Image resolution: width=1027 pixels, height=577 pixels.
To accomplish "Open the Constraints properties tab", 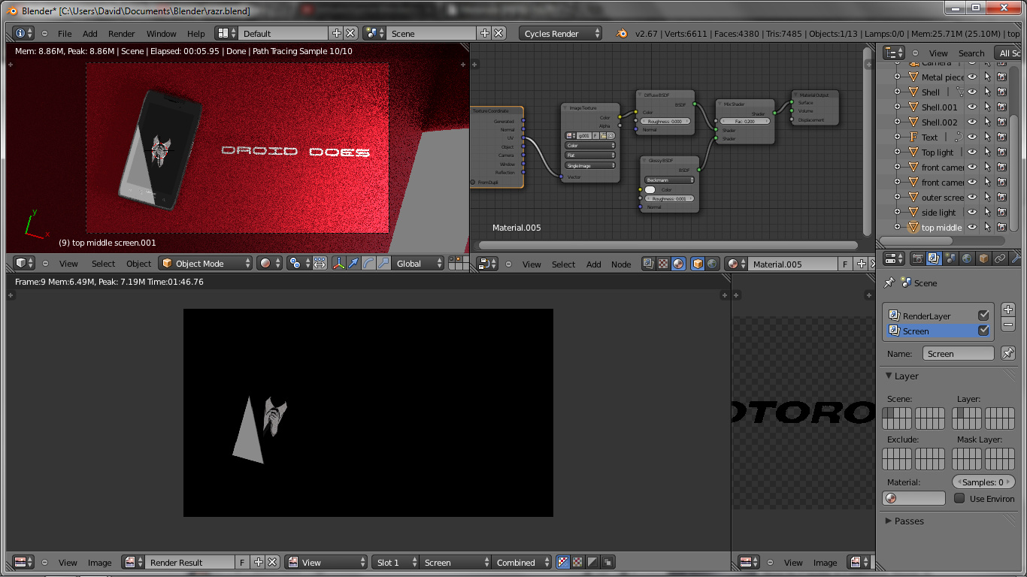I will click(x=1000, y=258).
